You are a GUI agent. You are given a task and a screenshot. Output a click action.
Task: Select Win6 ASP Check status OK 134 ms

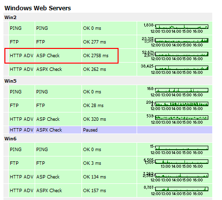[x=94, y=177]
